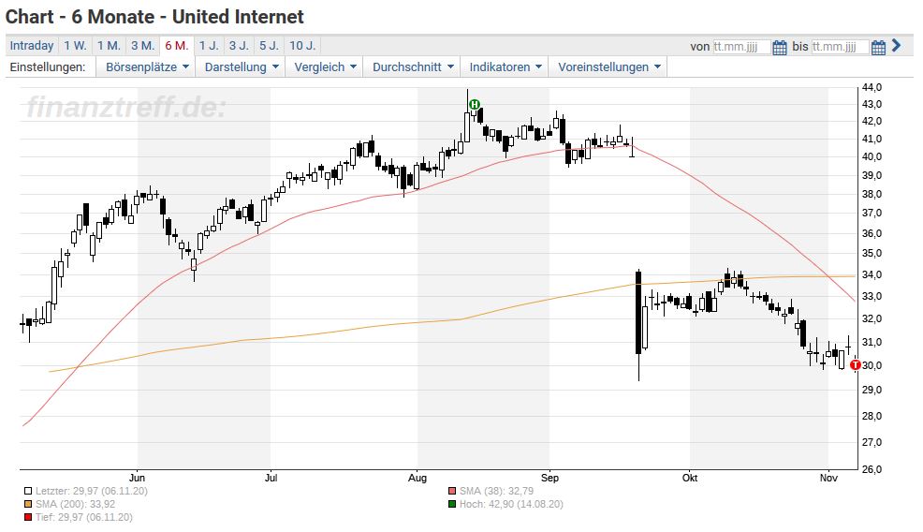Select the 1 M. time range tab

(x=109, y=46)
